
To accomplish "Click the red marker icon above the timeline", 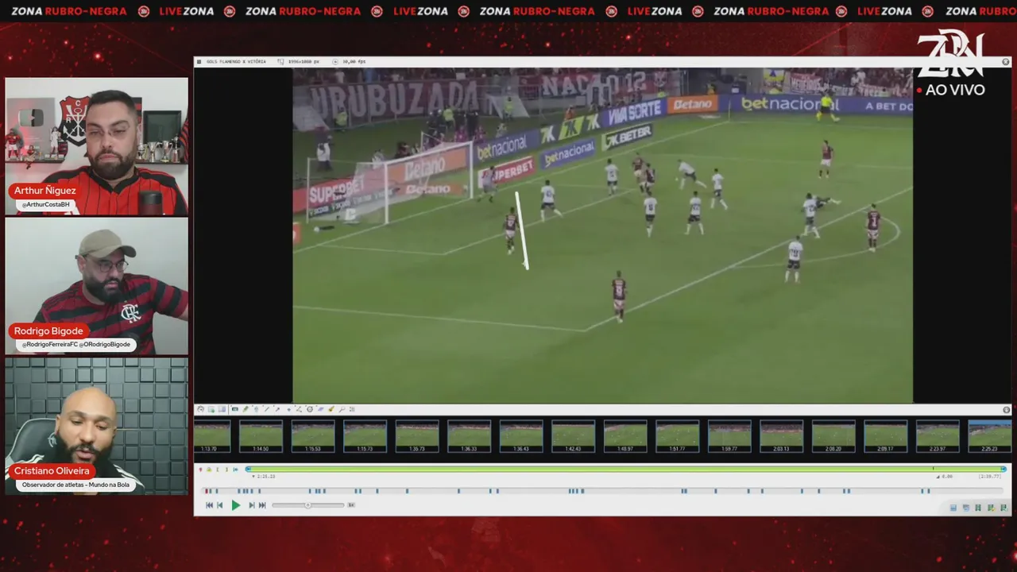I will click(x=200, y=470).
